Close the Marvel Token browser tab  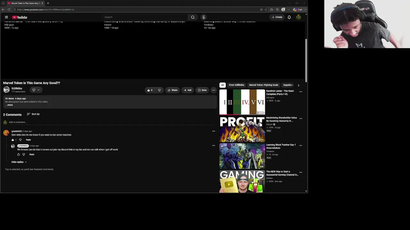tap(42, 3)
